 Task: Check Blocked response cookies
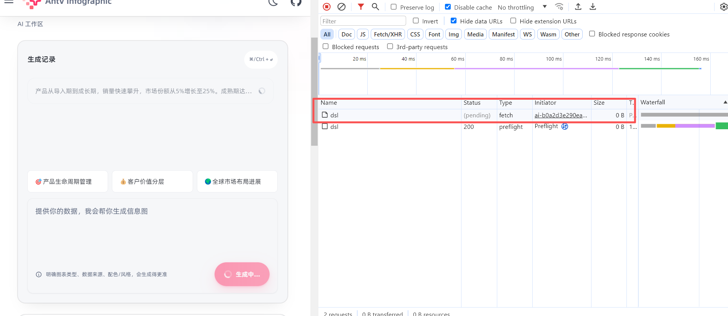pyautogui.click(x=592, y=34)
